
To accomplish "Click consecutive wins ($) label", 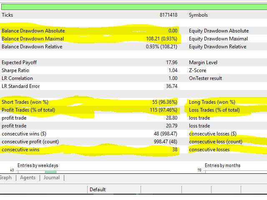I will pyautogui.click(x=24, y=134).
